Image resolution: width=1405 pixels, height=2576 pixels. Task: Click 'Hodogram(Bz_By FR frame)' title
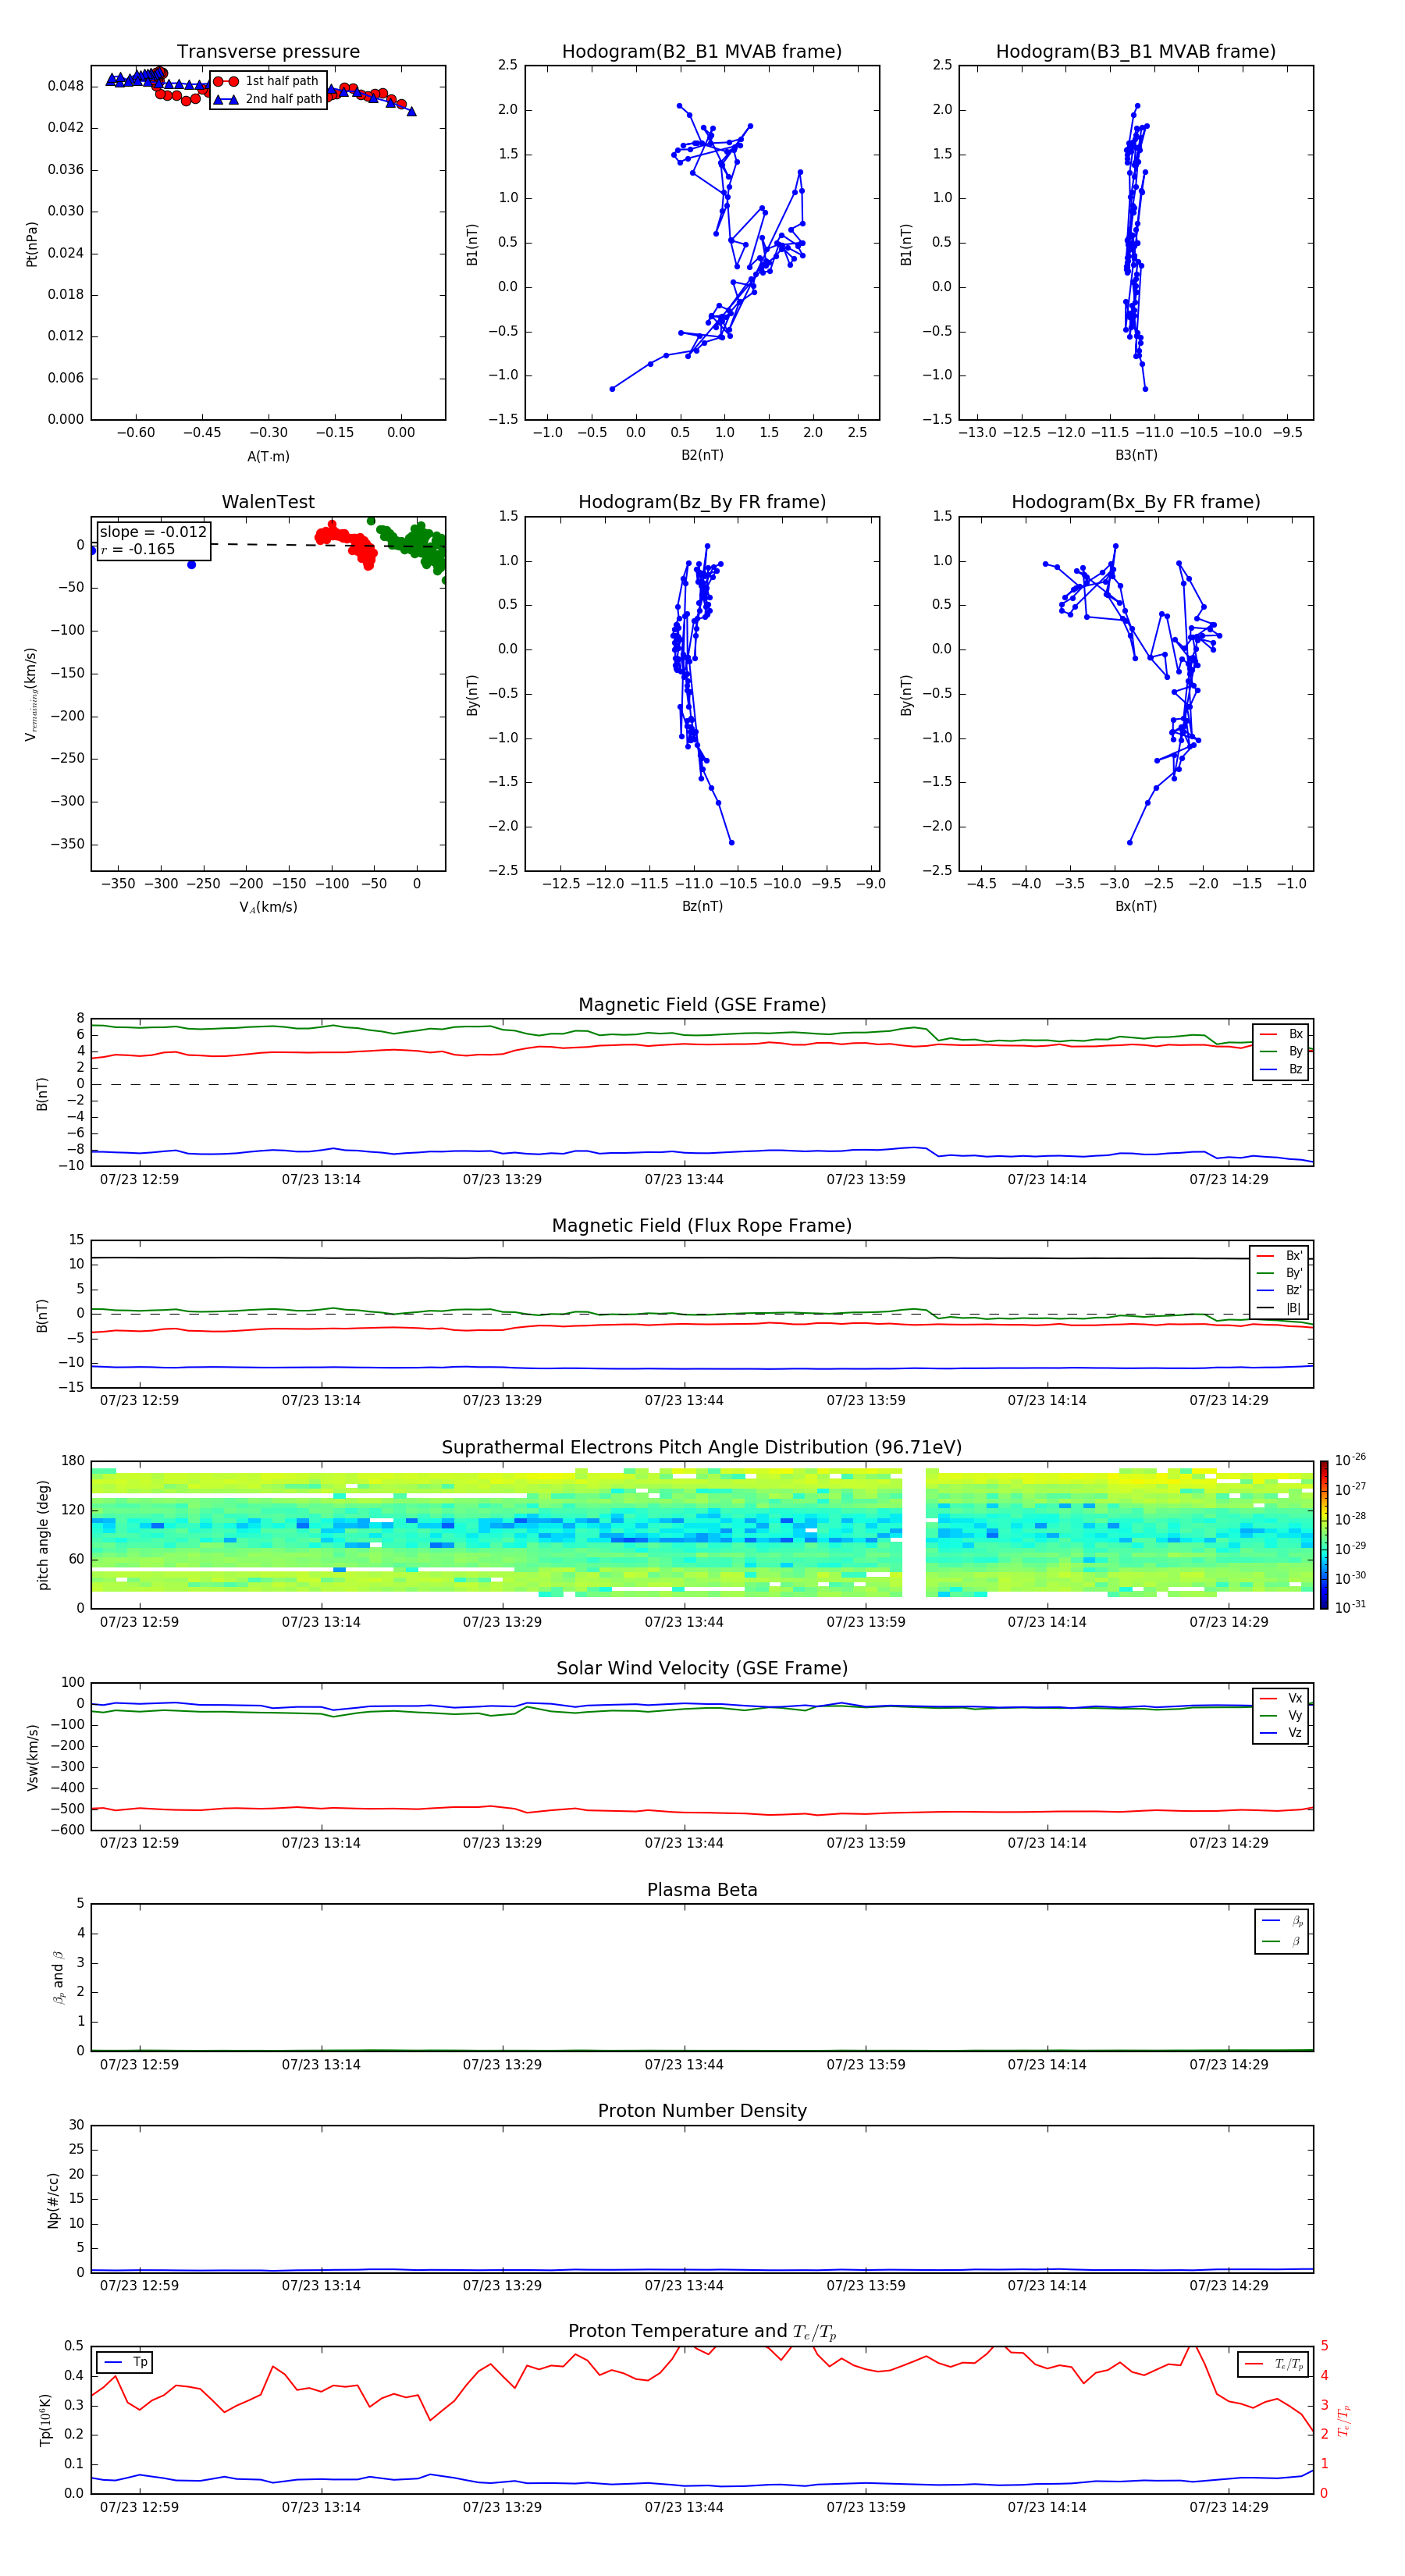click(x=702, y=502)
